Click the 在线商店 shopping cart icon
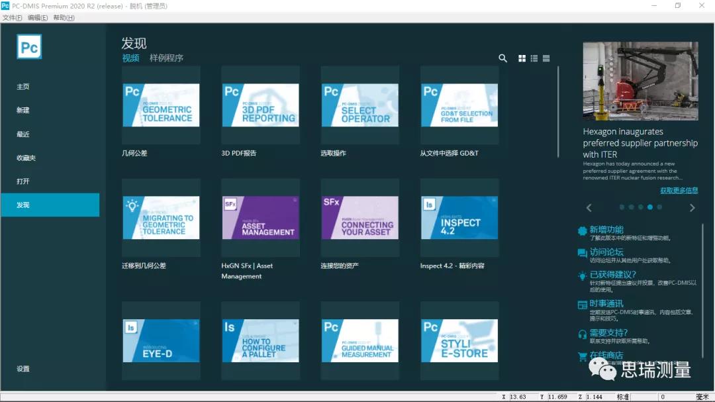This screenshot has height=402, width=715. [x=583, y=356]
